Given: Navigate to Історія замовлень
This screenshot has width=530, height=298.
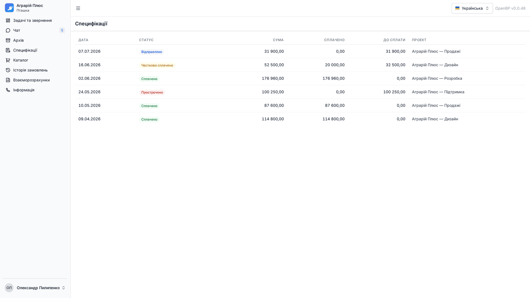Looking at the screenshot, I should tap(35, 70).
